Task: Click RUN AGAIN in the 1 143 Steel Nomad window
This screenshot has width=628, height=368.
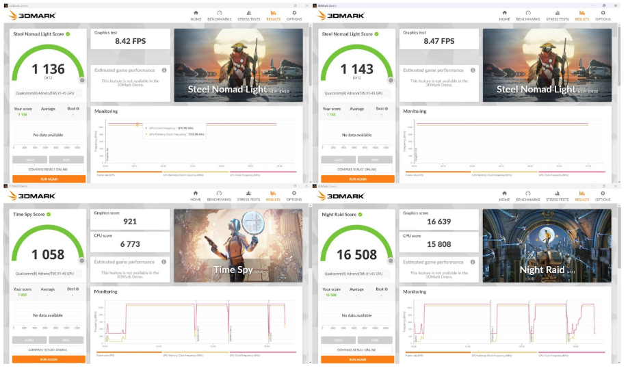Action: (358, 179)
